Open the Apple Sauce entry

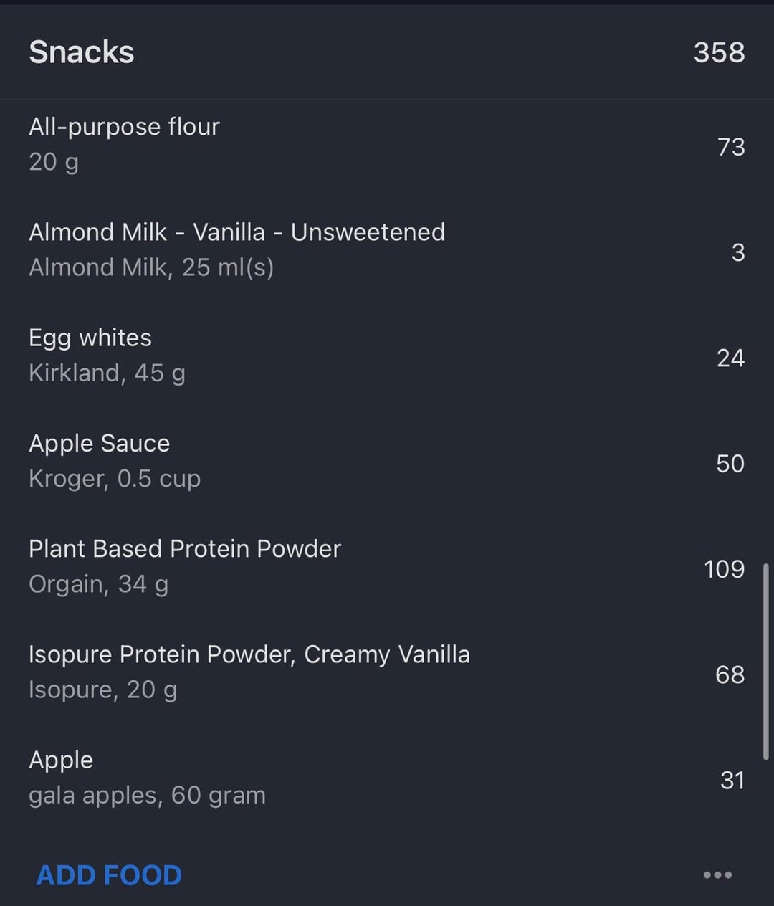(99, 443)
